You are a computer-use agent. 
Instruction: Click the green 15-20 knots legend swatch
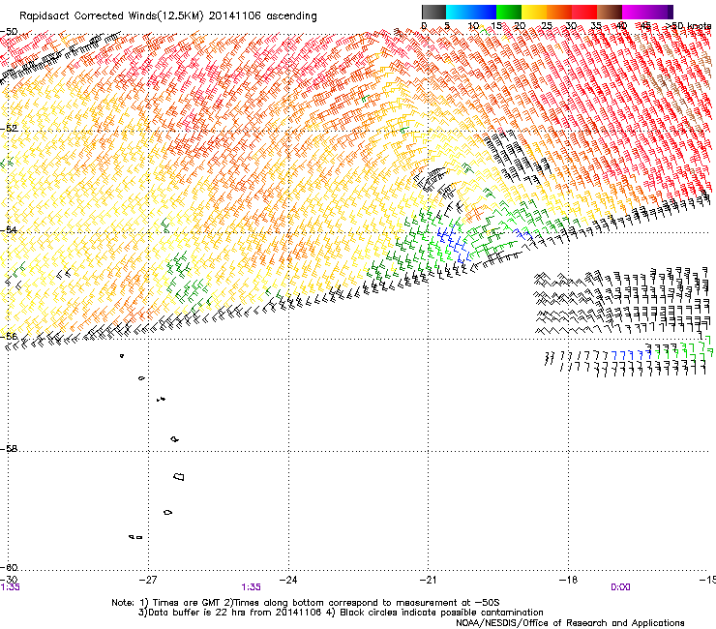[509, 12]
